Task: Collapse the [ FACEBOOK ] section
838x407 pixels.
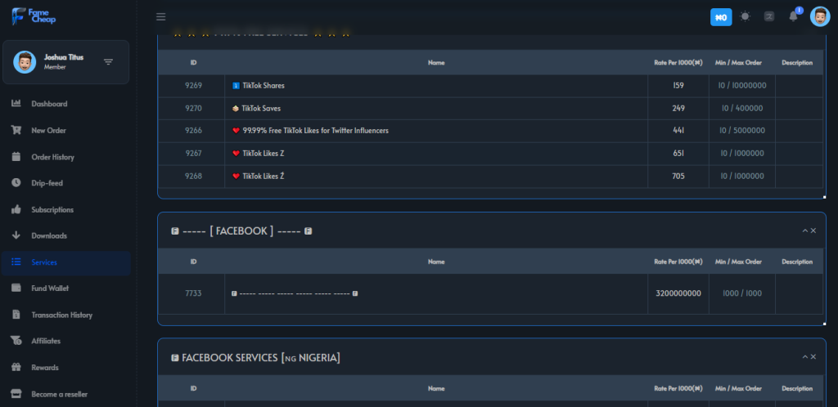Action: point(805,231)
